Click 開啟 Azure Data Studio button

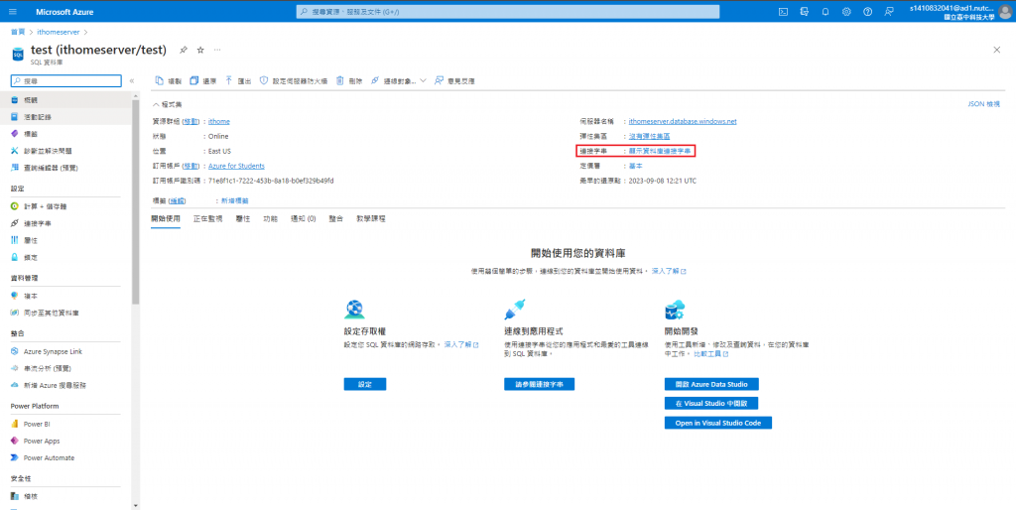(711, 384)
